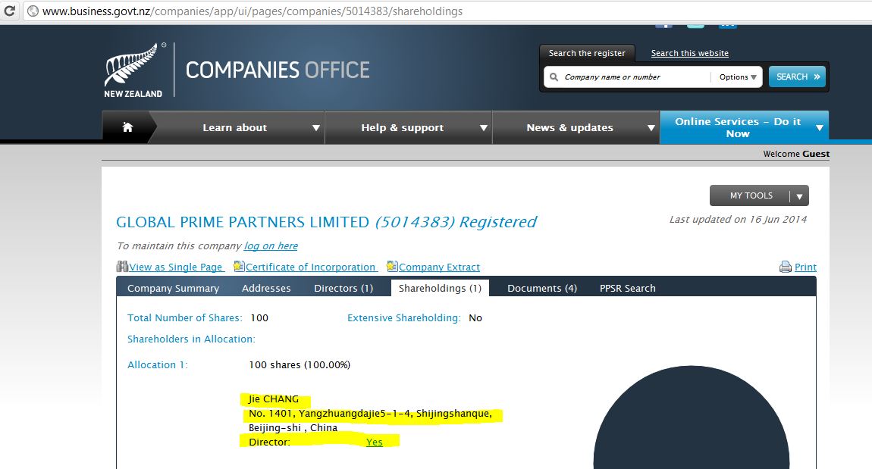
Task: Click Beijing-shi , China text
Action: 293,428
